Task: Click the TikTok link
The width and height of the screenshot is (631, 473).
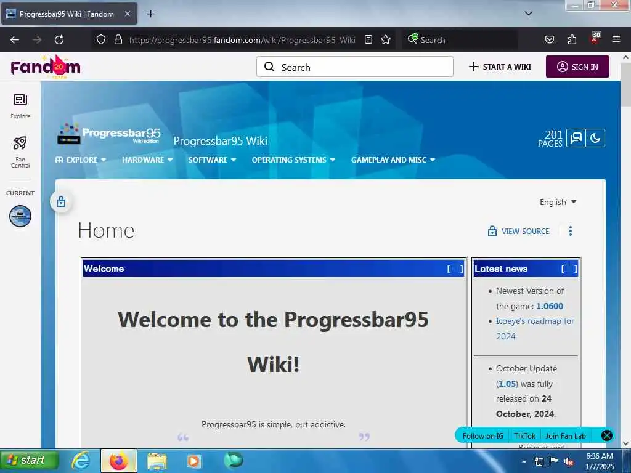Action: [525, 435]
